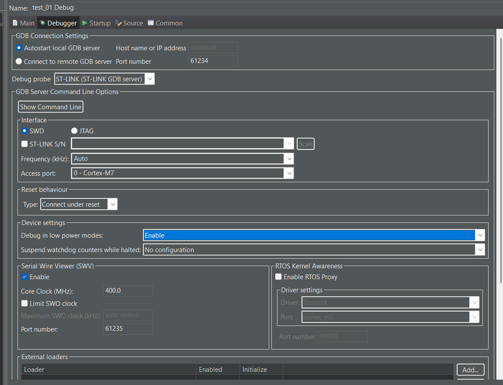The height and width of the screenshot is (385, 503).
Task: Open the Debug probe dropdown
Action: tap(104, 79)
